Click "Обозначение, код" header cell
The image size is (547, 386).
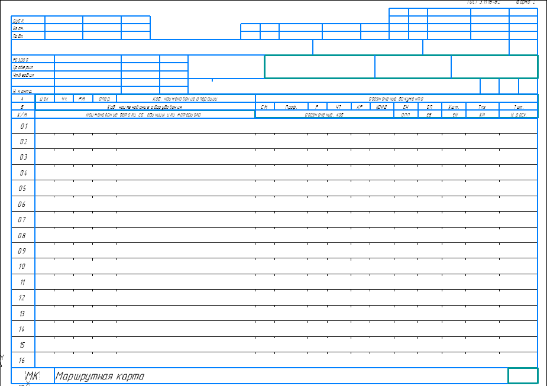pyautogui.click(x=325, y=114)
